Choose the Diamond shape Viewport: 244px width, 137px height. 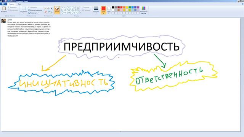coord(65,10)
